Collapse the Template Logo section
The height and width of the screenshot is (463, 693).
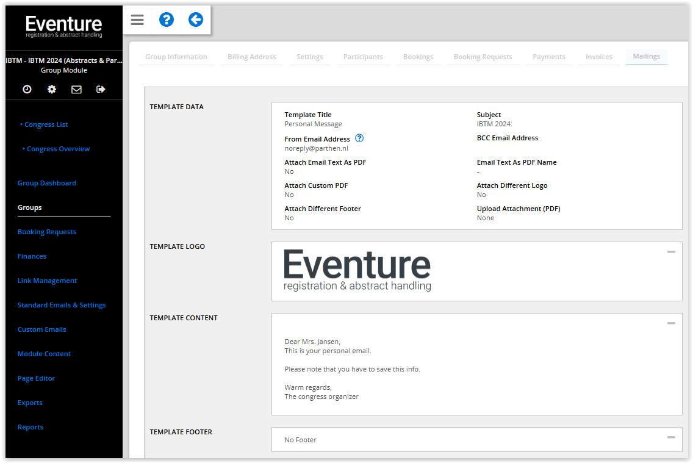(x=670, y=252)
